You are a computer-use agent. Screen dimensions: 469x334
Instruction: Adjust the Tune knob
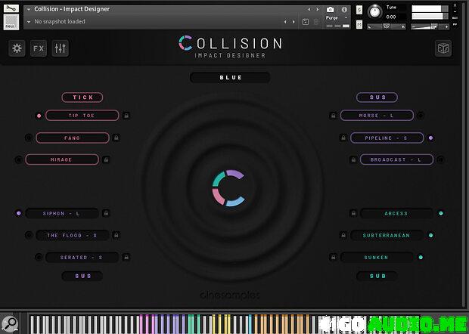tap(374, 12)
